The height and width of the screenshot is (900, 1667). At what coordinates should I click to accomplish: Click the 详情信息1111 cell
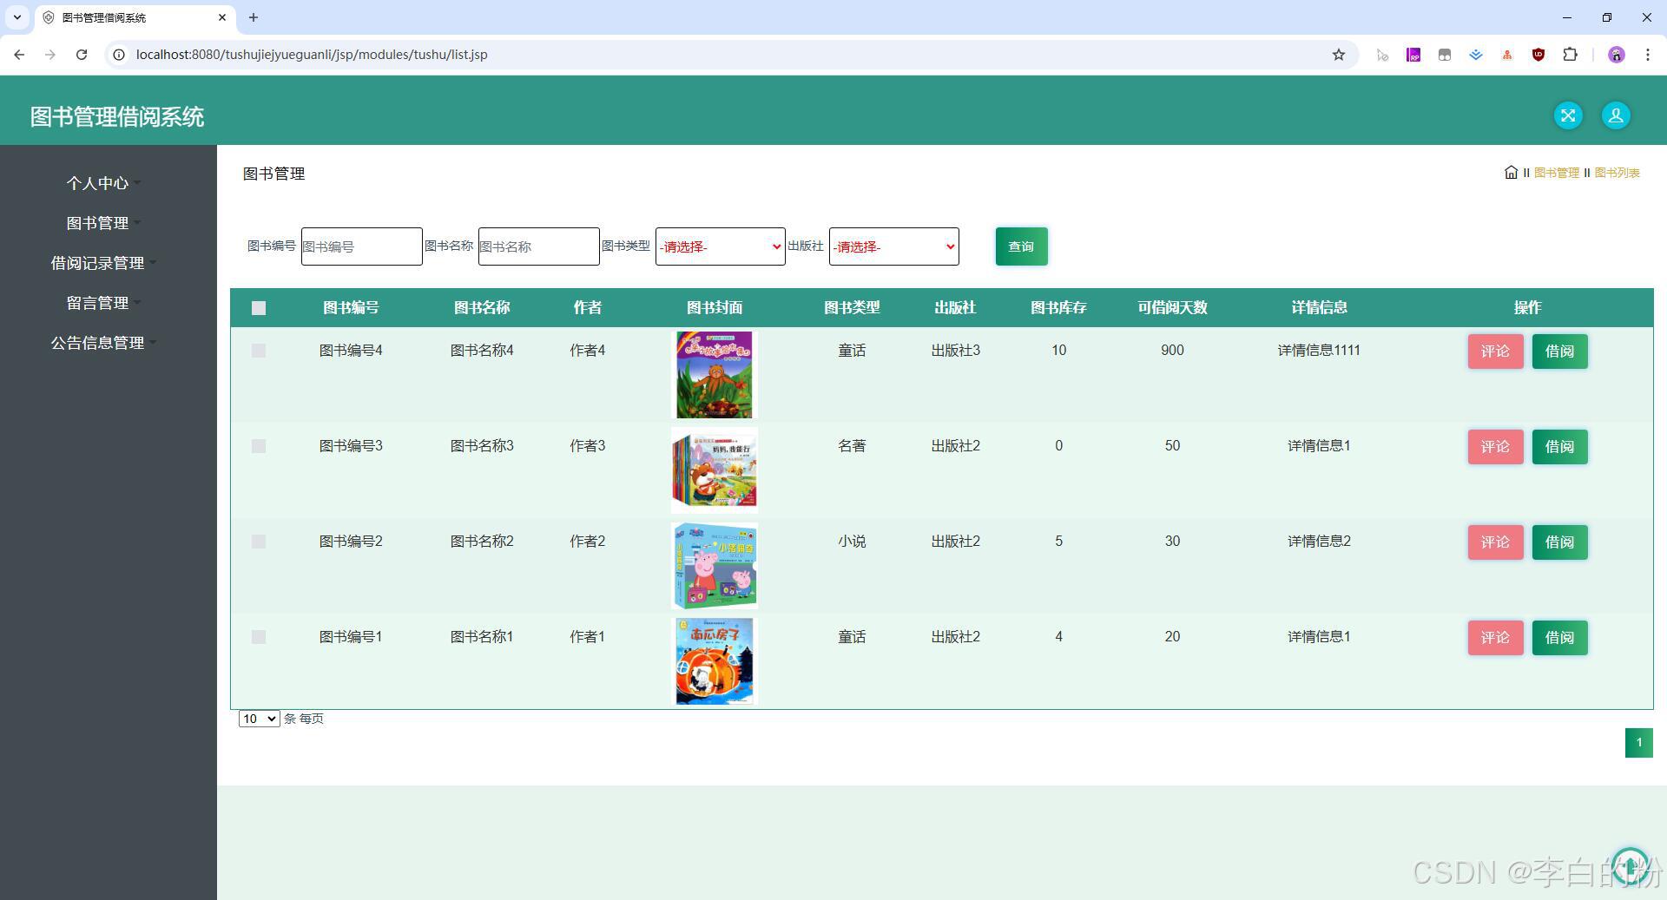point(1319,351)
